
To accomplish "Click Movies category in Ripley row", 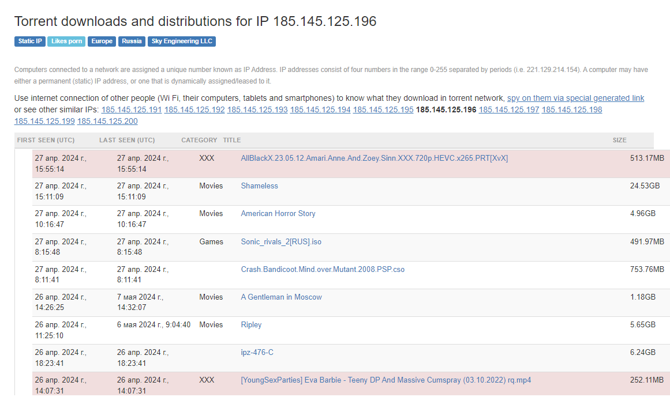I will point(211,325).
